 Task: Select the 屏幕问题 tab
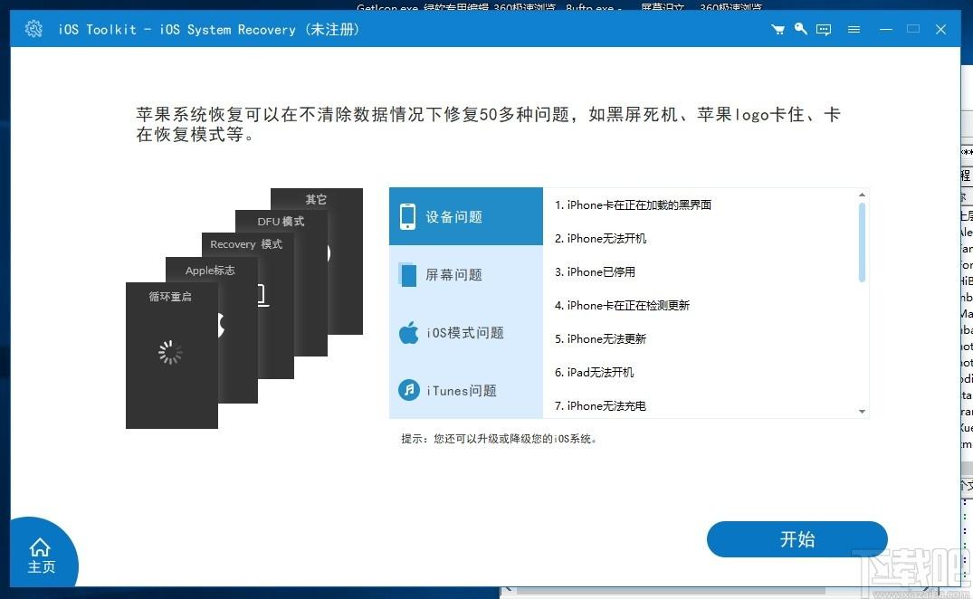466,275
